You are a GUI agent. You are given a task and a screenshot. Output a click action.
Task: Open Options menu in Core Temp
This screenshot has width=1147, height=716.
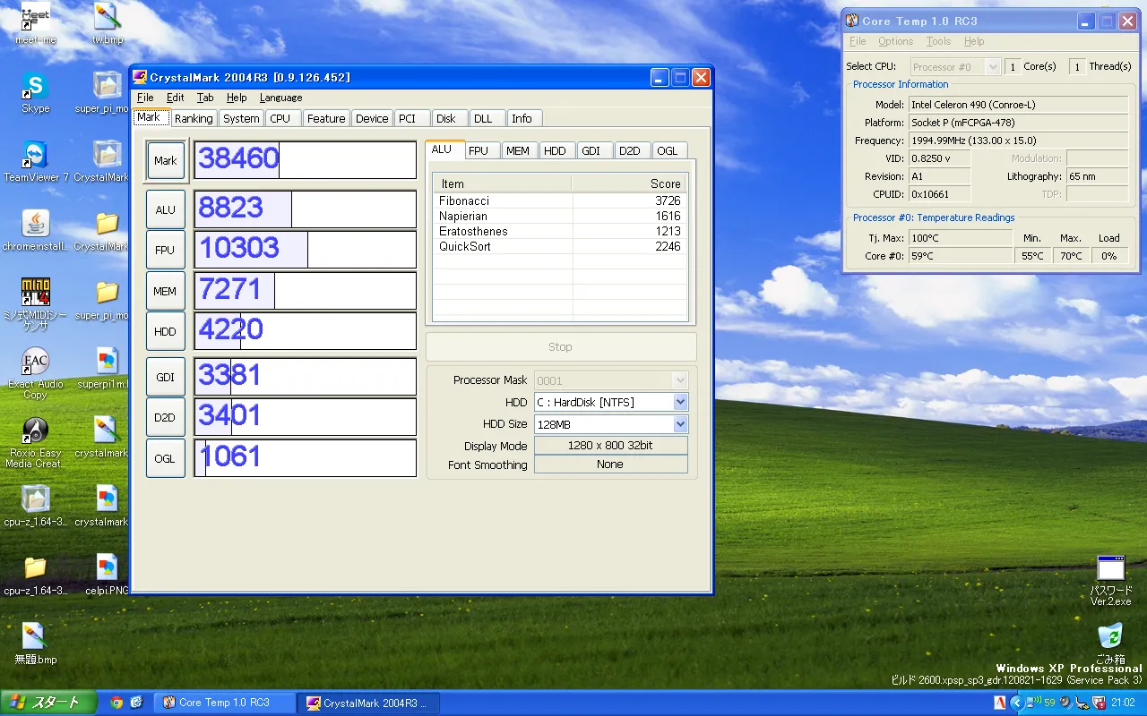pyautogui.click(x=895, y=41)
